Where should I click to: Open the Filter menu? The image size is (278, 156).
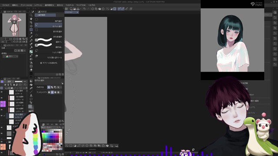pyautogui.click(x=69, y=5)
